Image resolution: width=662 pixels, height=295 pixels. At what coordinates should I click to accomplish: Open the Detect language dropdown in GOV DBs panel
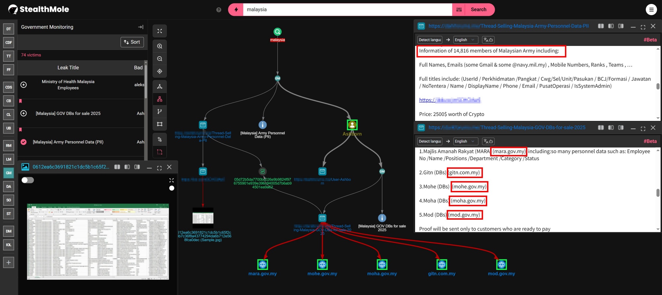click(430, 141)
